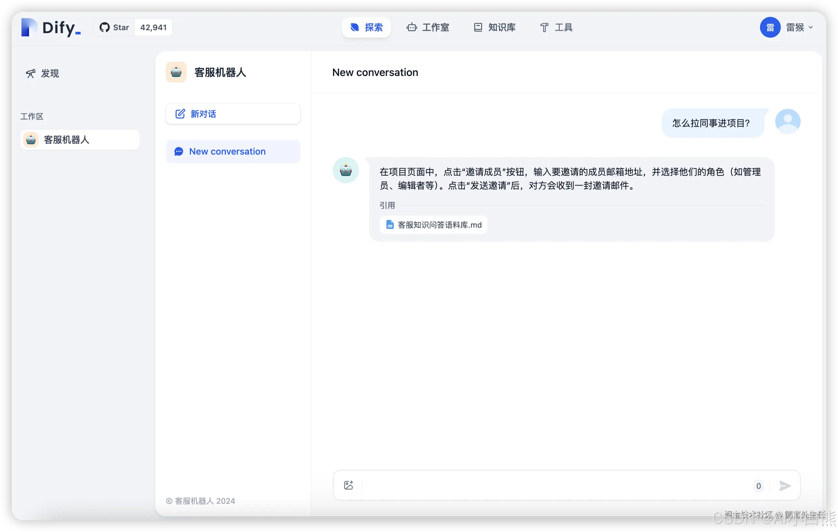Expand the 雷猴 account dropdown chevron
The width and height of the screenshot is (838, 532).
point(811,28)
